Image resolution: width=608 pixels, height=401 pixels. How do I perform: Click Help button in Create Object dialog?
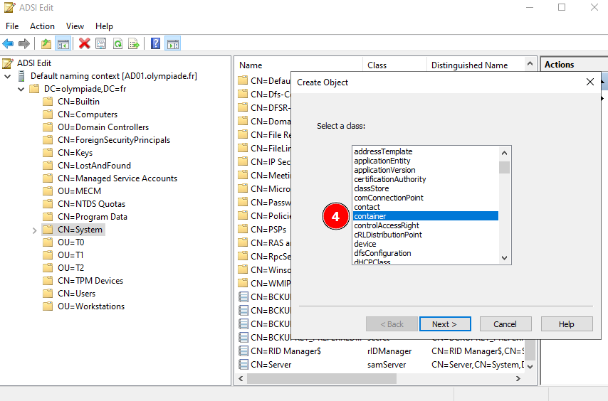(x=567, y=324)
